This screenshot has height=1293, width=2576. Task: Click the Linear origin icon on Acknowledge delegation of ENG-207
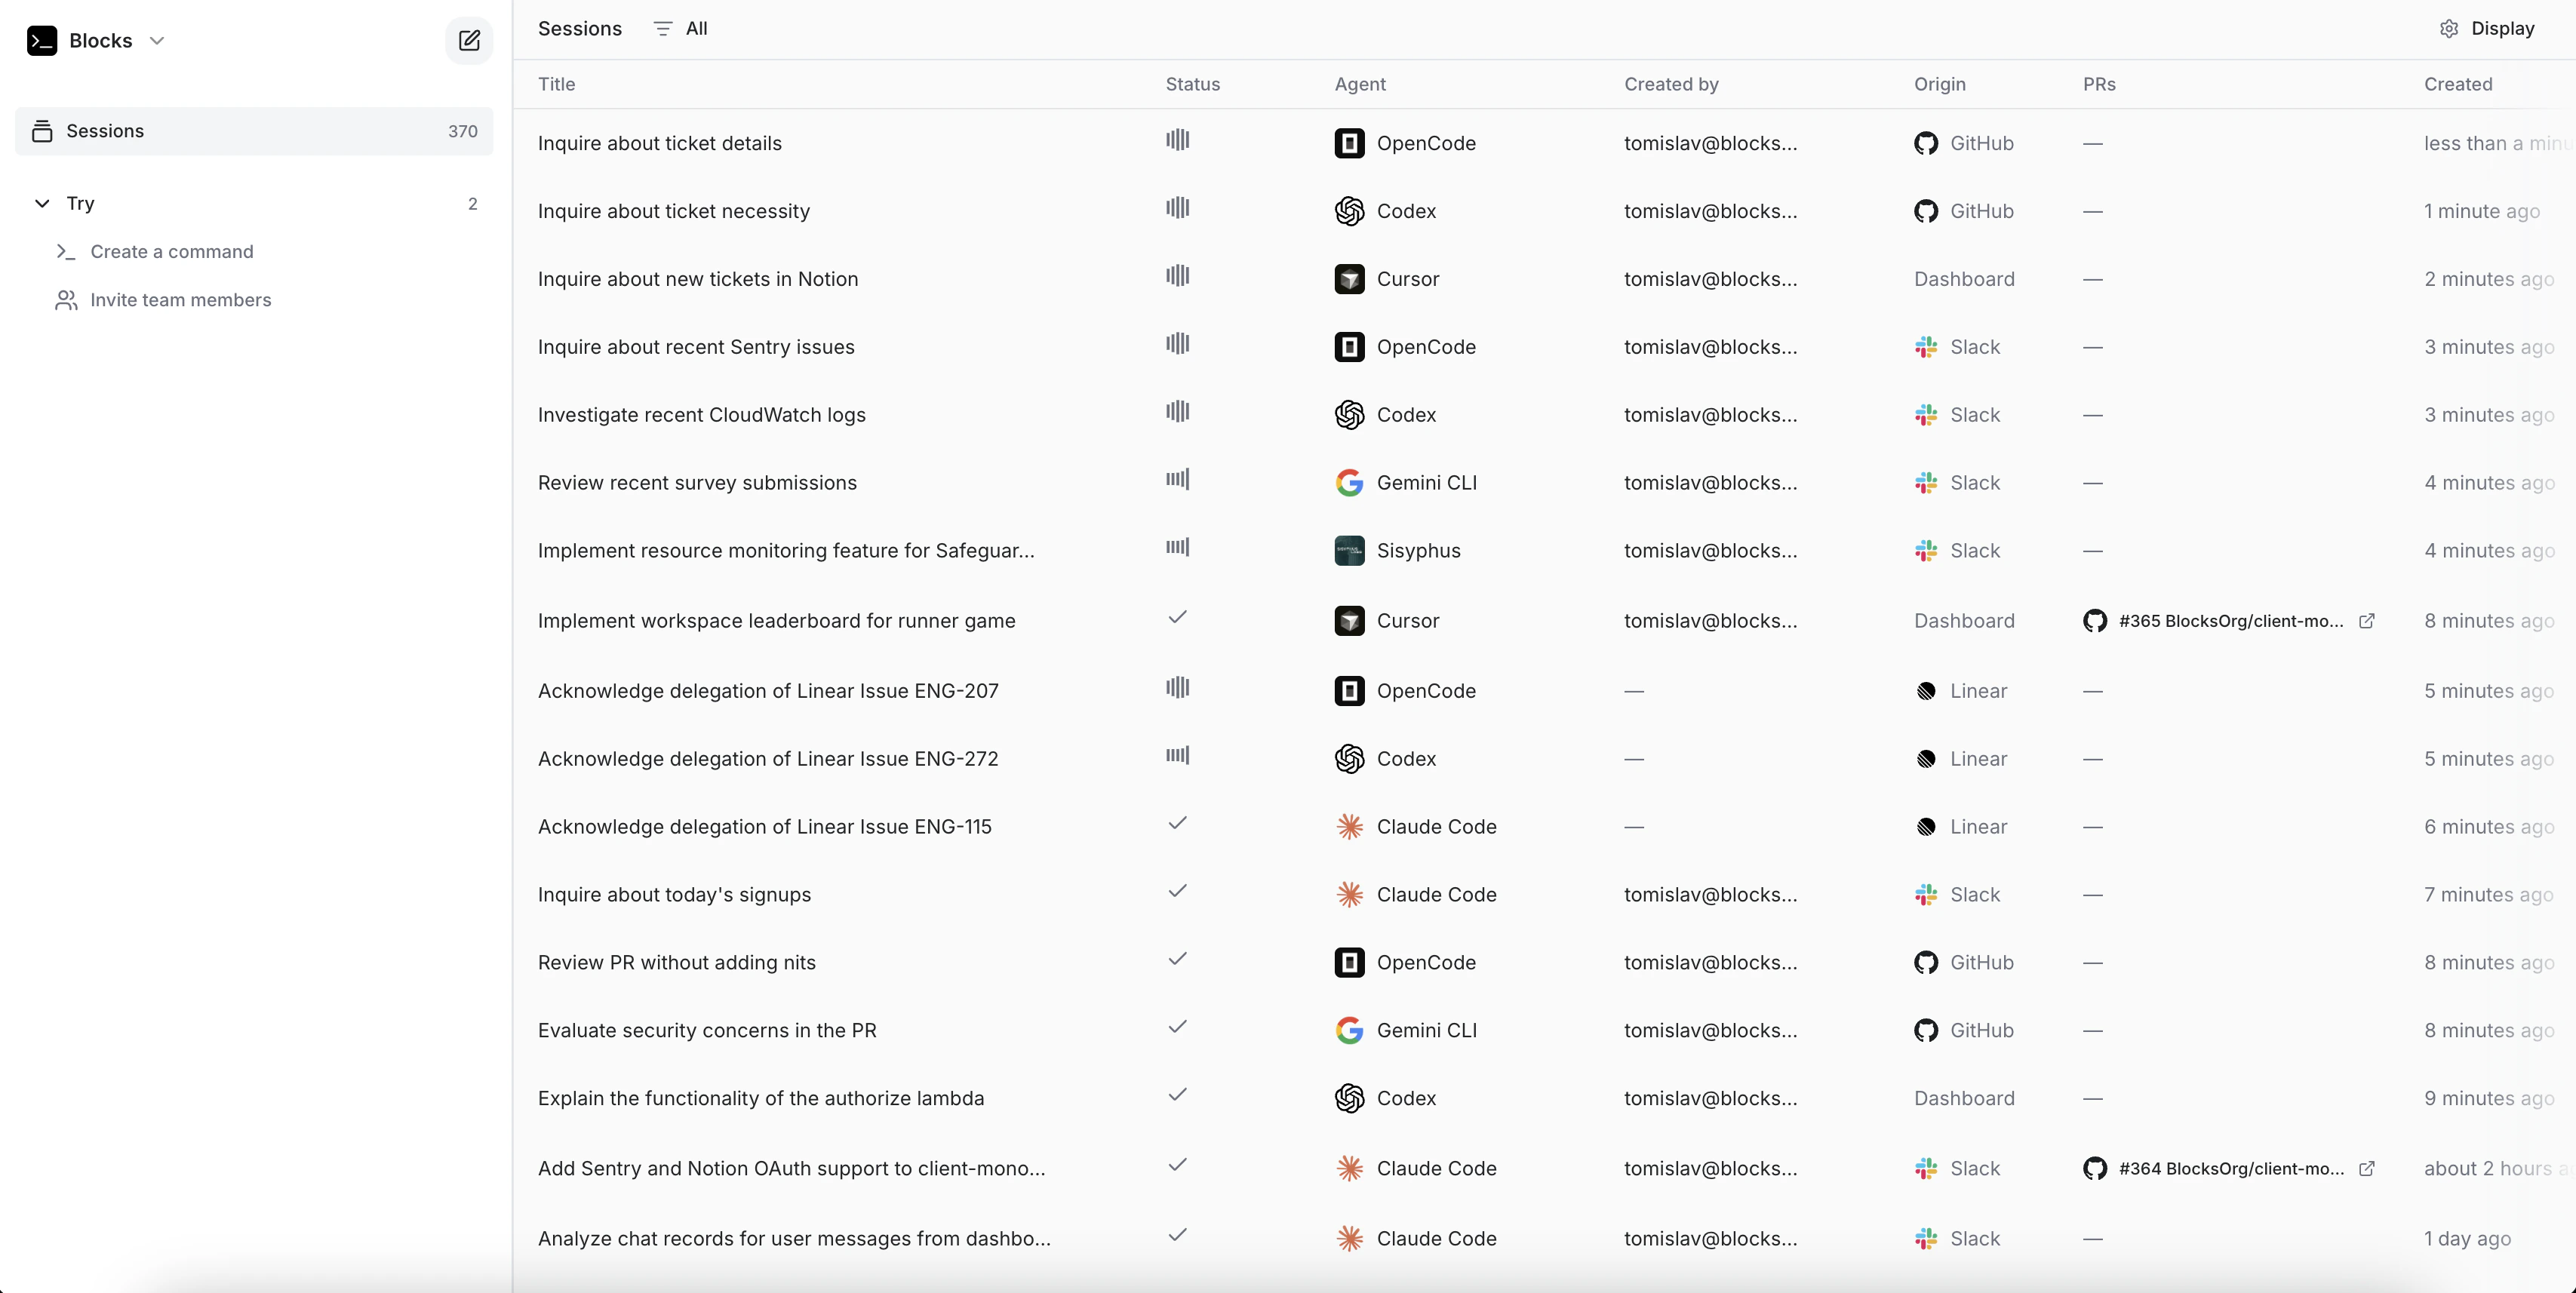coord(1927,690)
